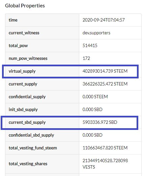Viewport: 144px width, 176px height.
Task: Select the time value 2020-09-24T07:04:57
Action: point(104,20)
